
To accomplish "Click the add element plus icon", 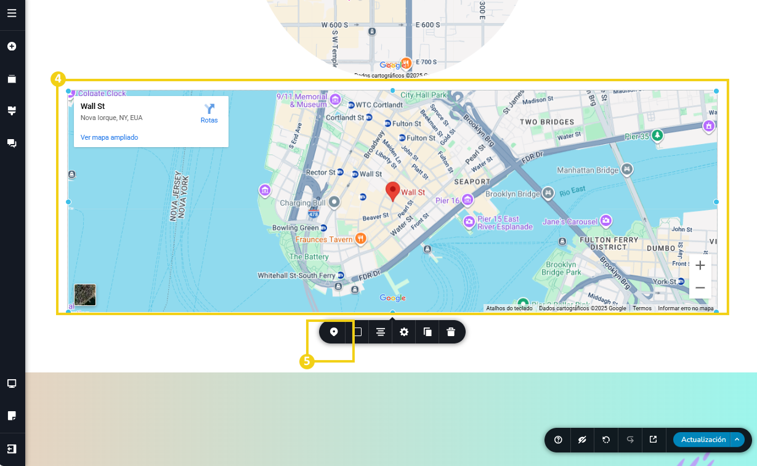I will [x=12, y=46].
